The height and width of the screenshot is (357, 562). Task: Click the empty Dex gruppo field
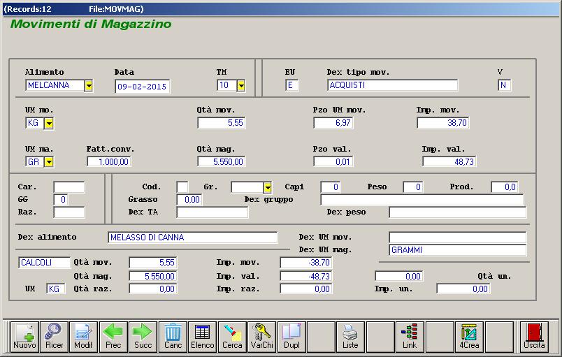click(x=422, y=199)
